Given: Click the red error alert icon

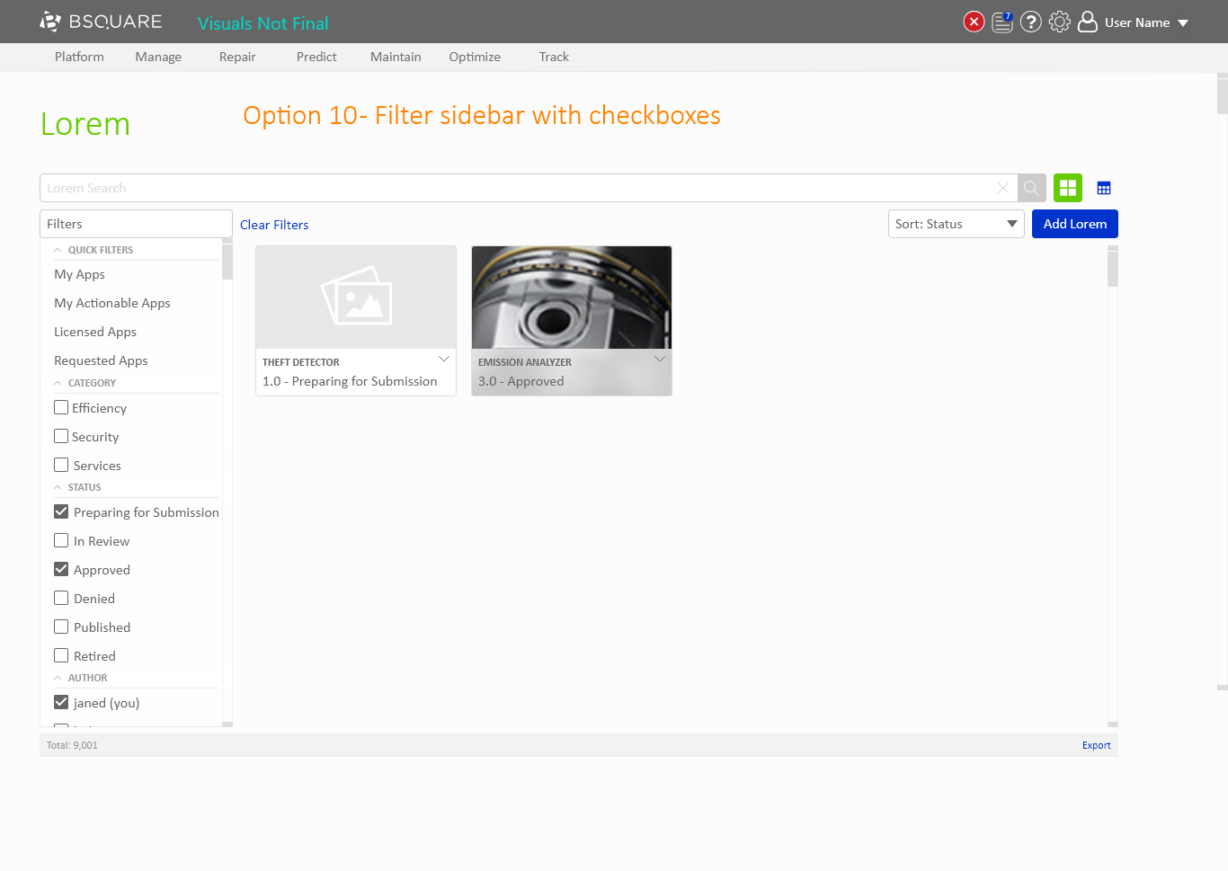Looking at the screenshot, I should [974, 22].
